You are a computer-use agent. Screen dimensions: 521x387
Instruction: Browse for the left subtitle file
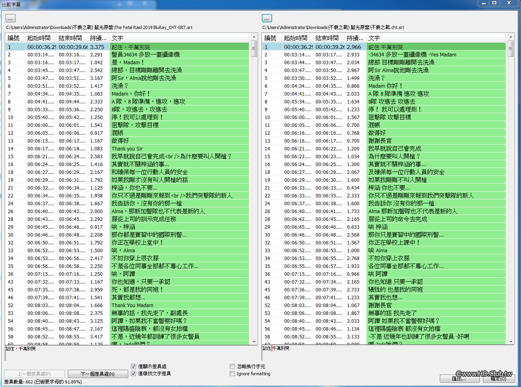pos(10,18)
